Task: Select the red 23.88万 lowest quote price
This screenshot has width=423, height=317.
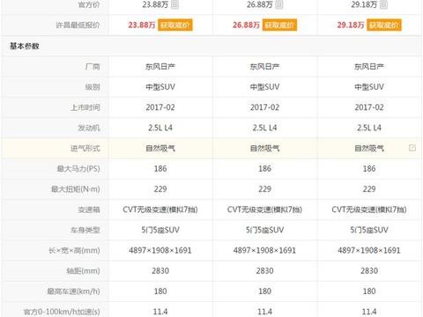Action: 142,25
